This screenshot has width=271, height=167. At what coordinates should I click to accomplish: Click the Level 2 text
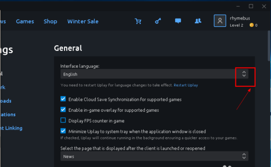pyautogui.click(x=236, y=25)
